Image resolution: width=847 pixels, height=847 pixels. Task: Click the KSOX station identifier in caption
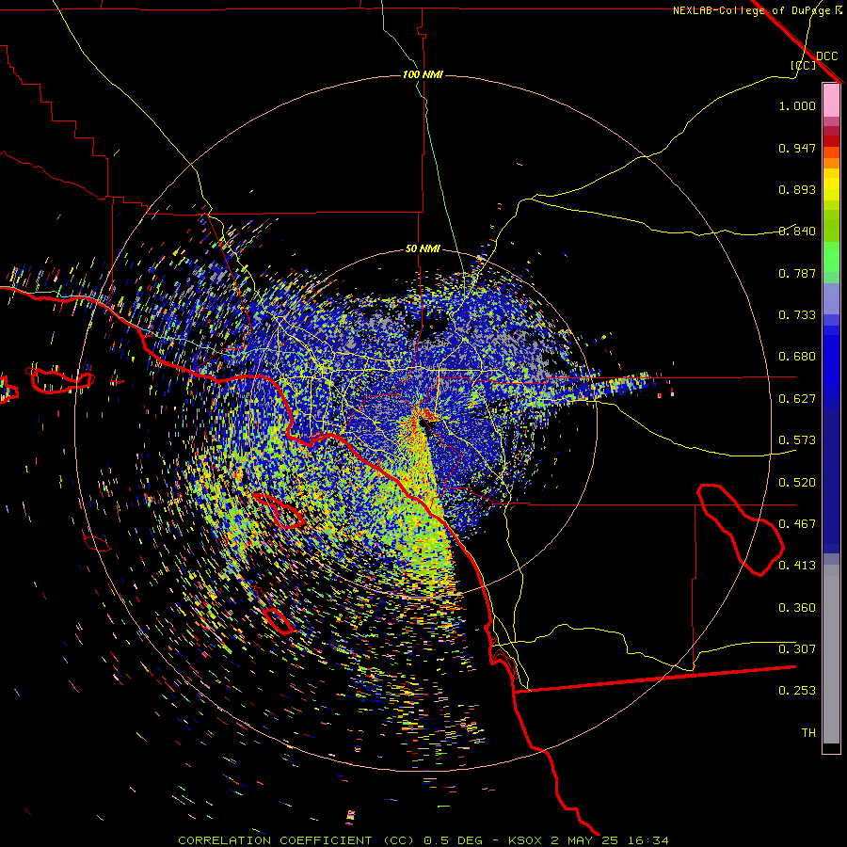tap(526, 840)
